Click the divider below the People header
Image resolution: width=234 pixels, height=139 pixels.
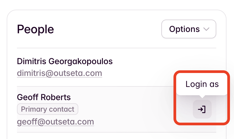[x=116, y=48]
